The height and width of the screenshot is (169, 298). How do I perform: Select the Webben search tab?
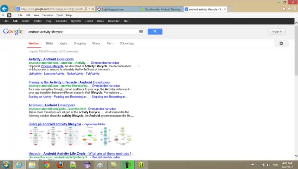pos(34,43)
